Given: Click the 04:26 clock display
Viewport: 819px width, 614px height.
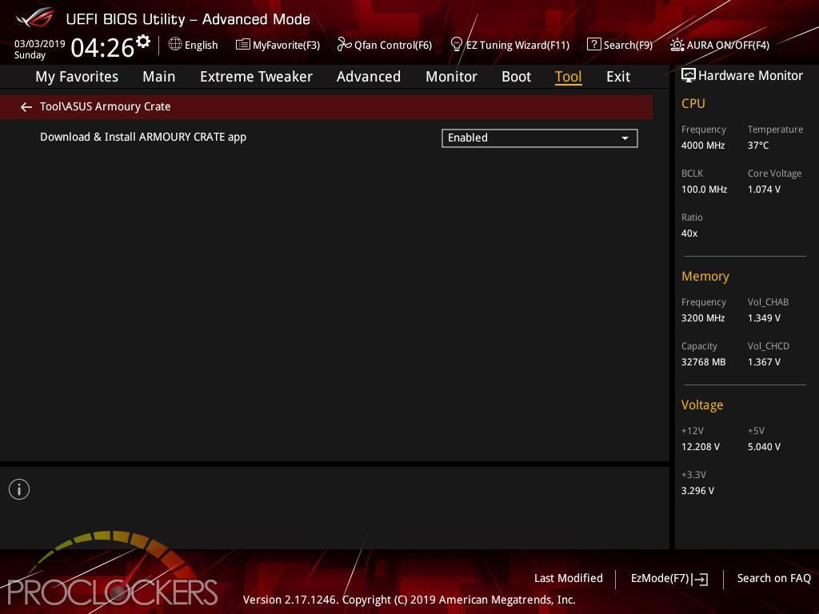Looking at the screenshot, I should tap(102, 47).
